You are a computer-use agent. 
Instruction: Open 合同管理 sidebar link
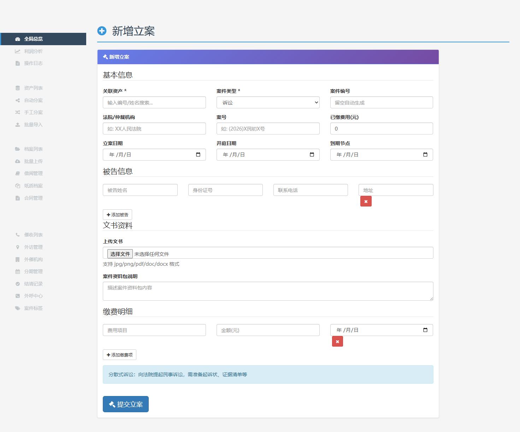pos(43,198)
